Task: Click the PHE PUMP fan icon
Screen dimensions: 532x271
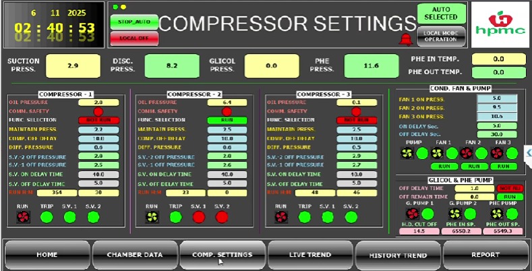Action: [x=496, y=214]
